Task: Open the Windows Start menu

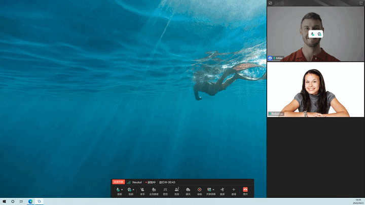Action: point(4,201)
